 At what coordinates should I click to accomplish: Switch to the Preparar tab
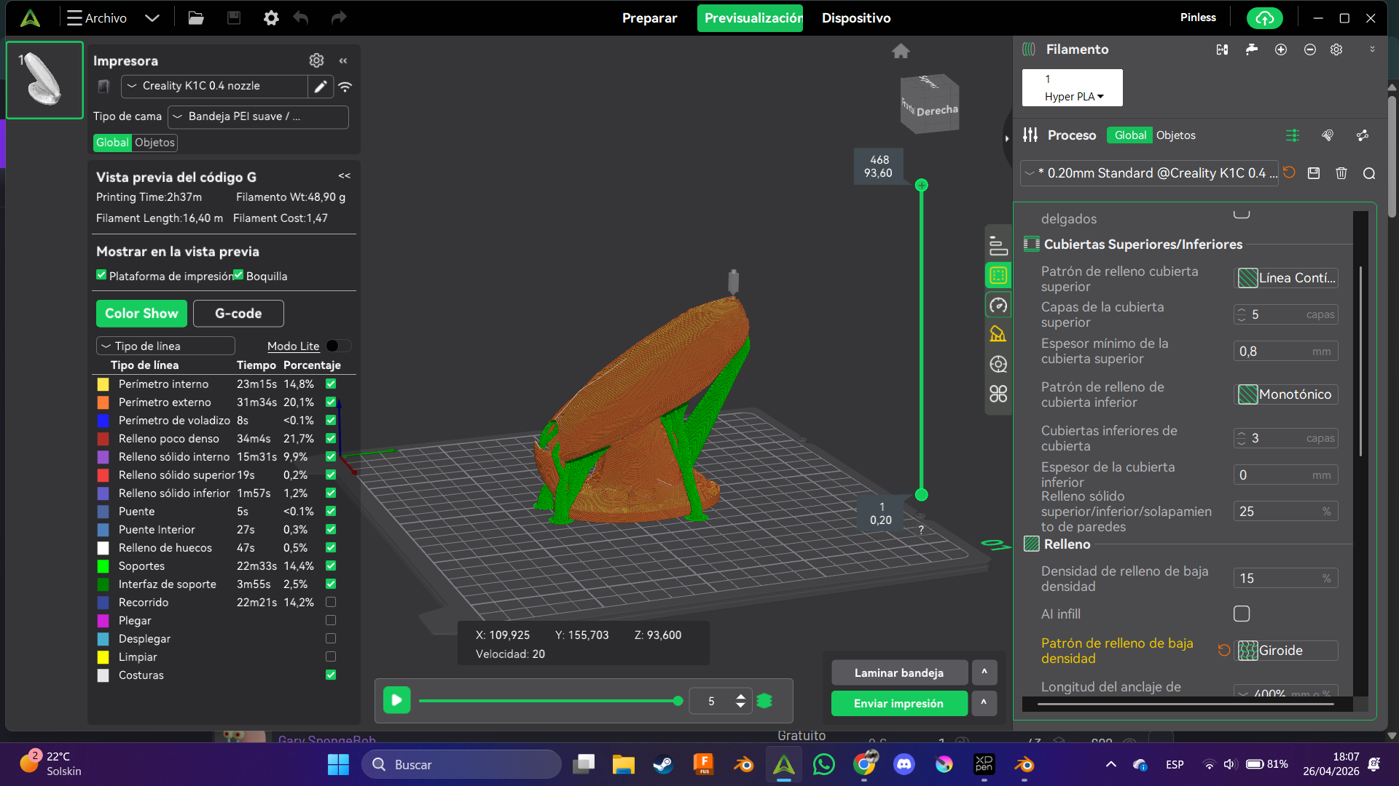(649, 18)
